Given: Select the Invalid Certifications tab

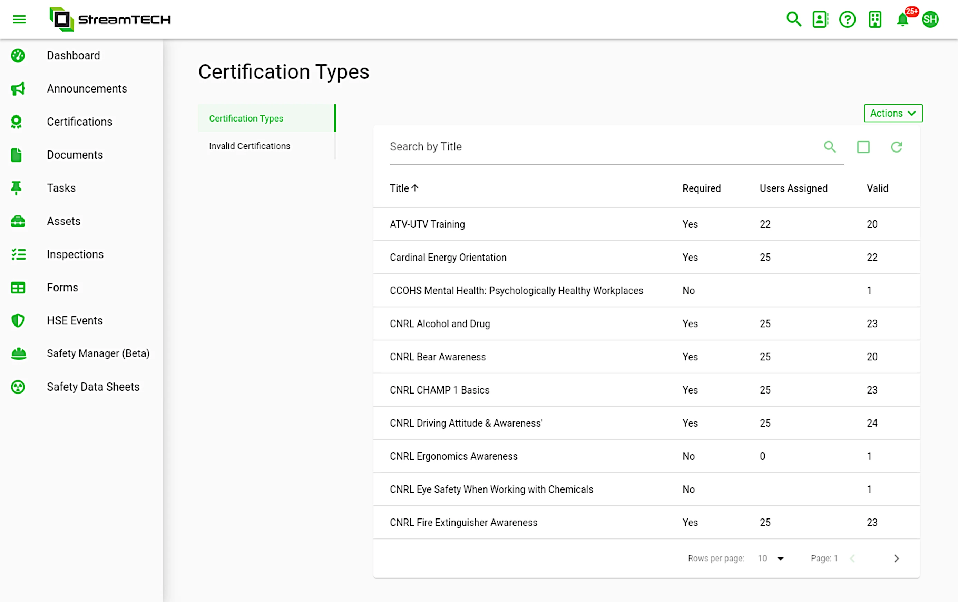Looking at the screenshot, I should pyautogui.click(x=266, y=146).
